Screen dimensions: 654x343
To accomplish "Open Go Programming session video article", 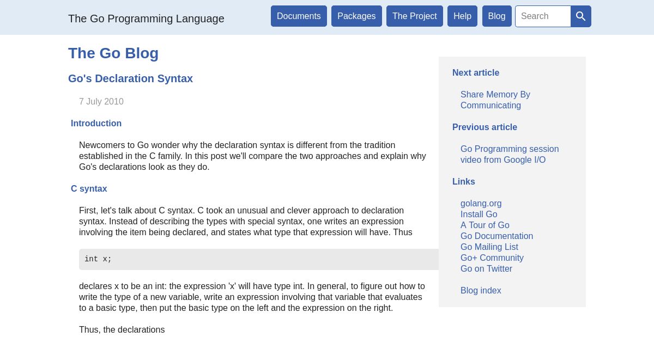I will coord(510,155).
